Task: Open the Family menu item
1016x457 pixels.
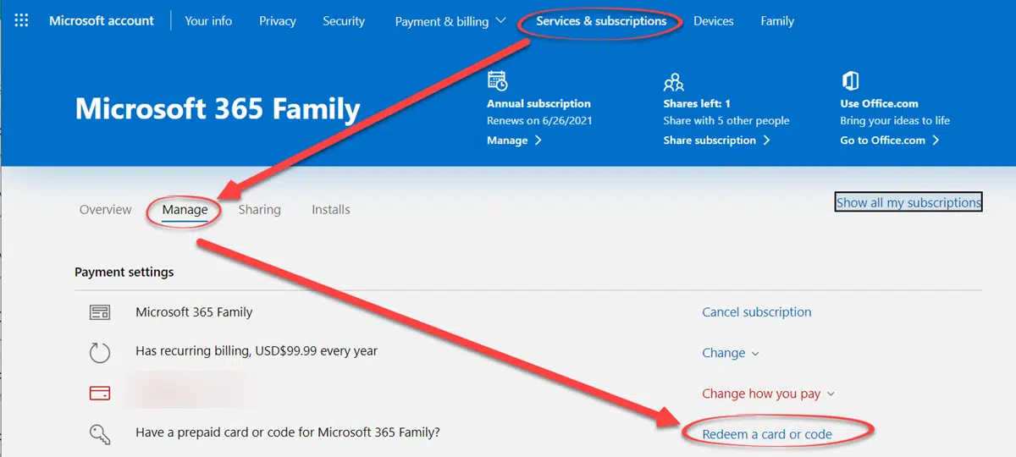Action: pyautogui.click(x=777, y=21)
